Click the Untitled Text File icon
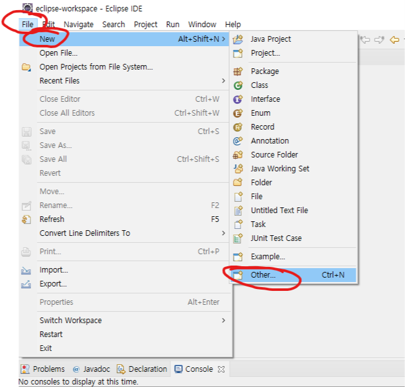Viewport: 405px width, 387px height. pyautogui.click(x=238, y=211)
